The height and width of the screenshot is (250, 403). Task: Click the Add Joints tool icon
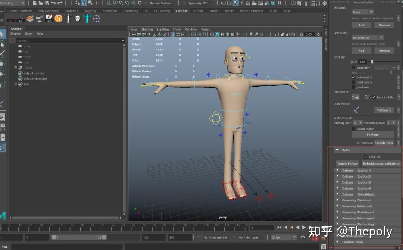point(356,110)
